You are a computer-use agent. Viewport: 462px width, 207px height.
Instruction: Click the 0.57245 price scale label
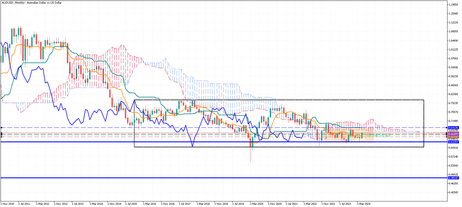click(454, 157)
